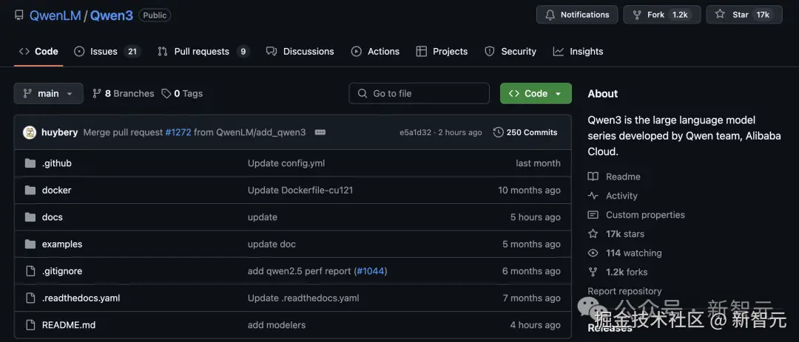
Task: Click the Notifications bell icon
Action: [x=550, y=15]
